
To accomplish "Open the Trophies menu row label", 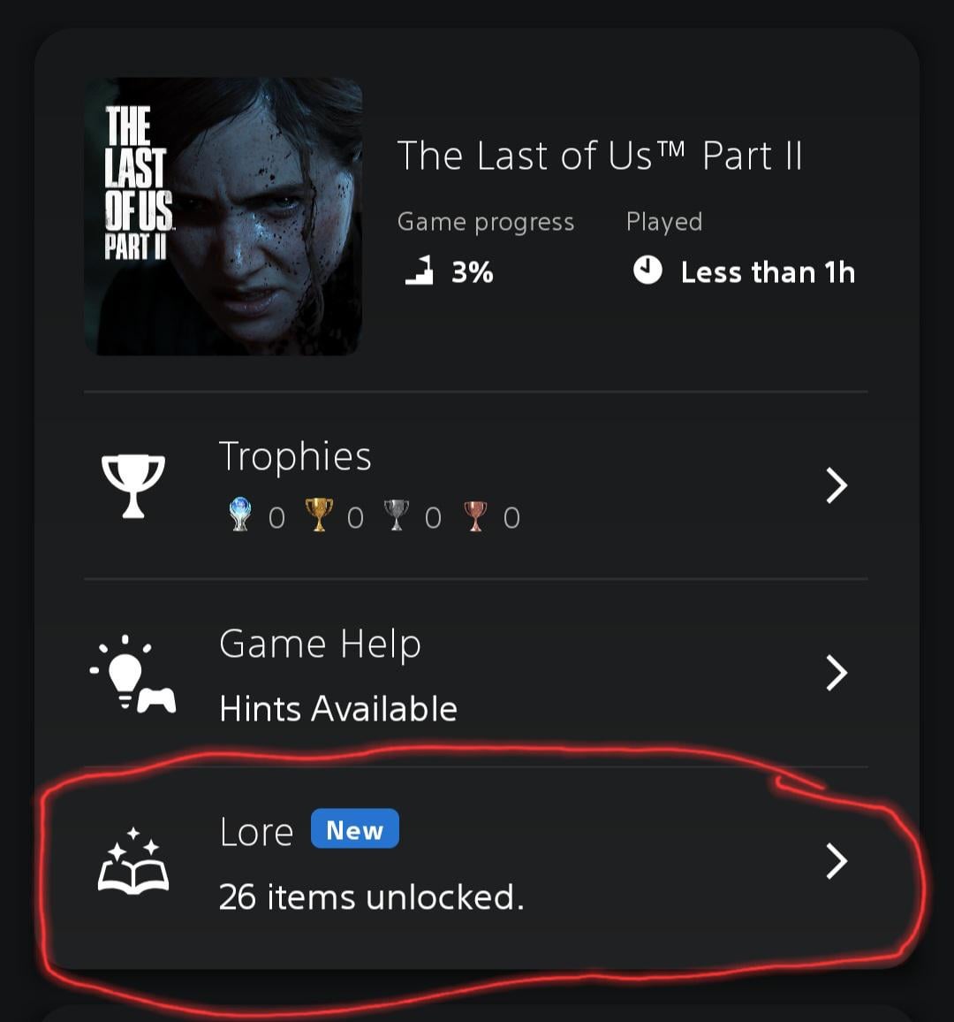I will [295, 457].
